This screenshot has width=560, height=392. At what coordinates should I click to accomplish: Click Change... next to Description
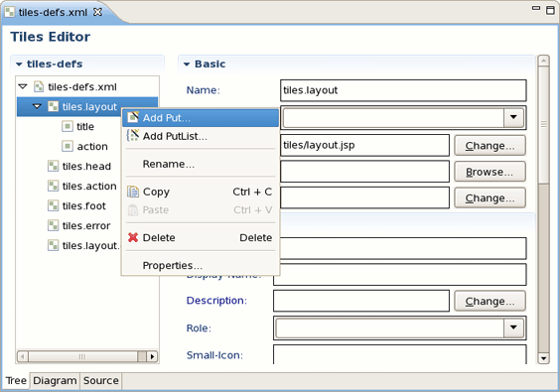point(490,301)
